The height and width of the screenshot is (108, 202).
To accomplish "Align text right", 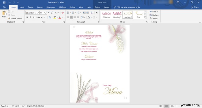I will click(75, 17).
